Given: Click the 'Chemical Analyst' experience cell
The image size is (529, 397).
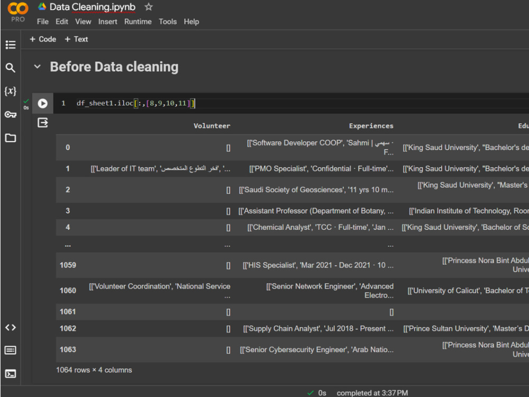Looking at the screenshot, I should pyautogui.click(x=320, y=227).
